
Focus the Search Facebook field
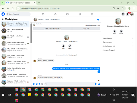click(18, 14)
